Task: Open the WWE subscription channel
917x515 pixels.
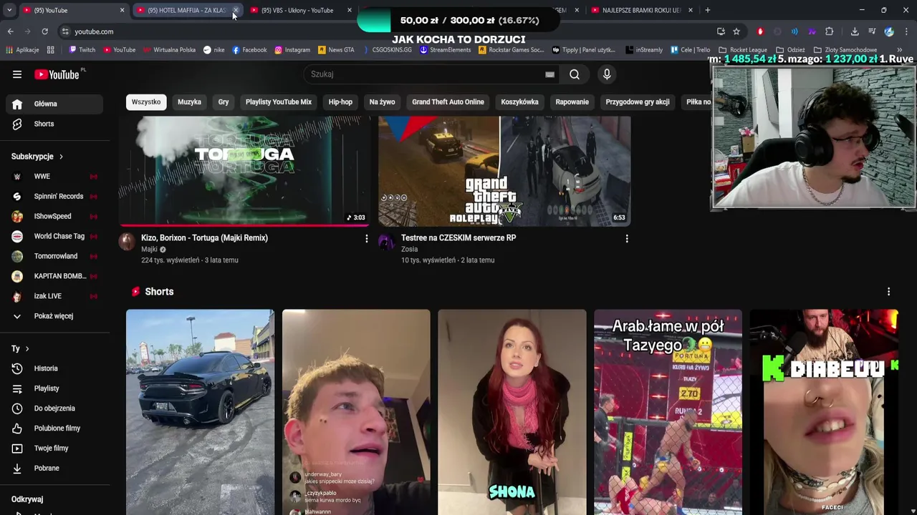Action: click(54, 177)
